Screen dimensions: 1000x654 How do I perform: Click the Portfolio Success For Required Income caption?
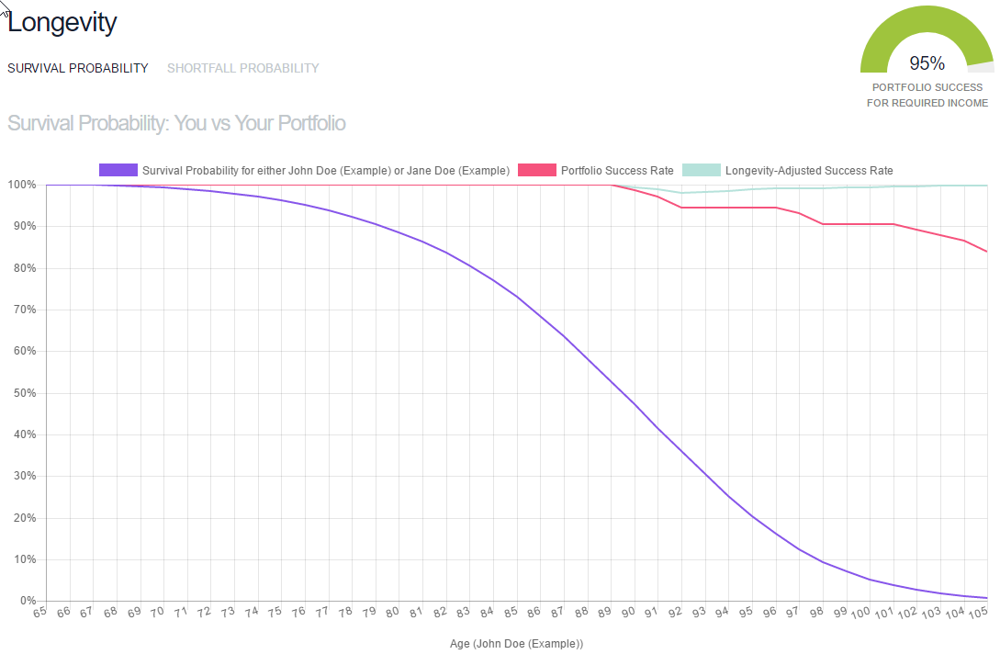pos(927,95)
